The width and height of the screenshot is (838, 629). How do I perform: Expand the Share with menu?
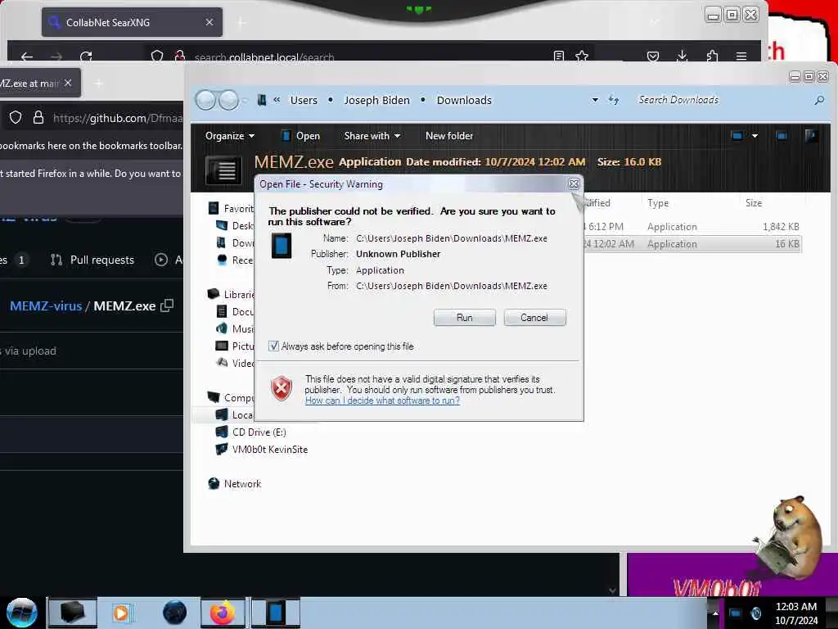click(x=372, y=136)
